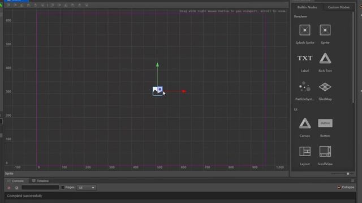The image size is (362, 203).
Task: Click the pan viewport hint text
Action: click(x=232, y=11)
